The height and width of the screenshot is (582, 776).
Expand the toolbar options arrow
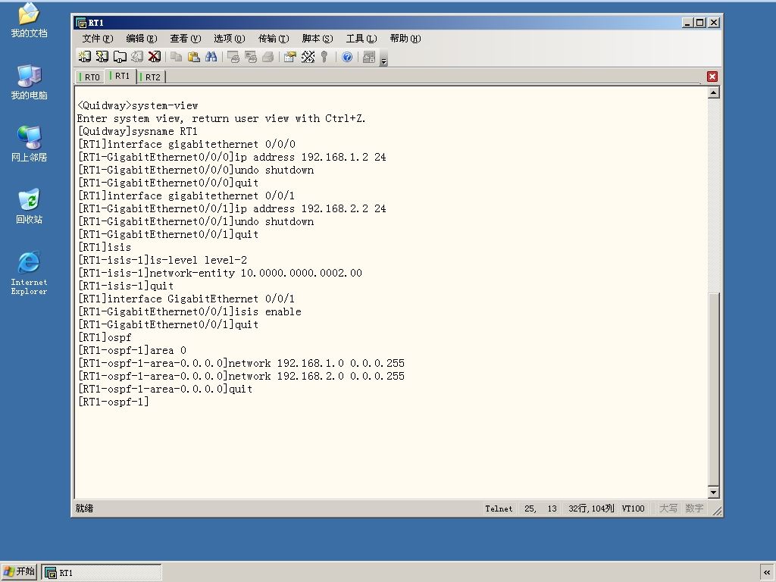(x=383, y=58)
